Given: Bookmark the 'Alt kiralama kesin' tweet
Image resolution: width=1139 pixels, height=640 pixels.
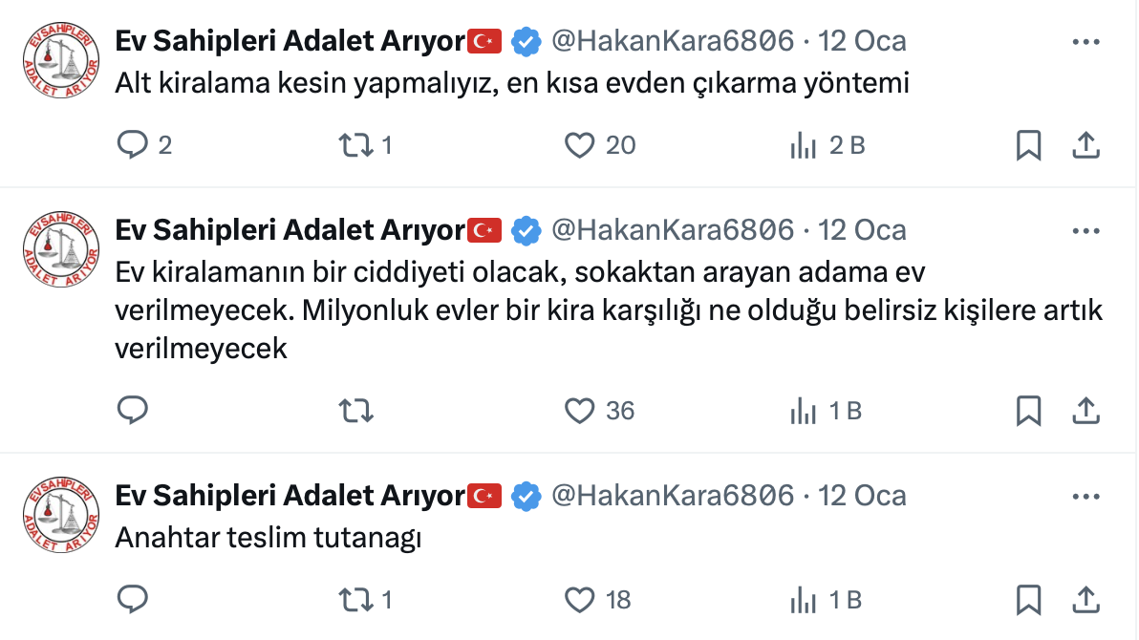Looking at the screenshot, I should pyautogui.click(x=1028, y=145).
